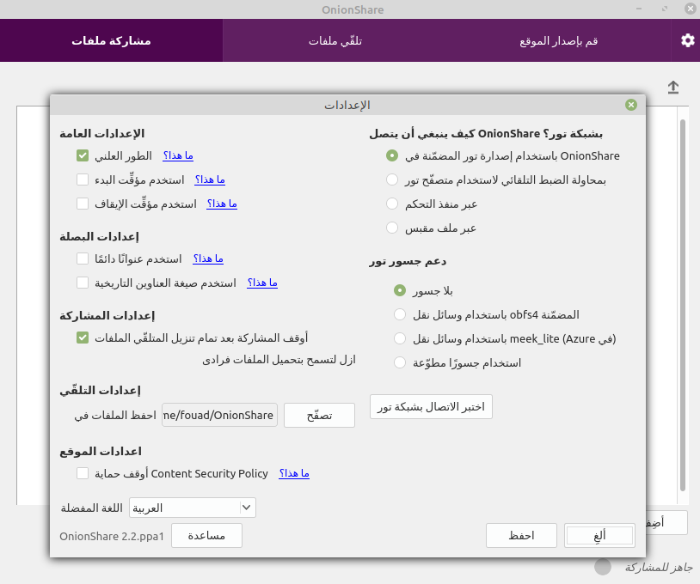Check استخدم عنوانًا دائمًا option
700x584 pixels.
(83, 259)
